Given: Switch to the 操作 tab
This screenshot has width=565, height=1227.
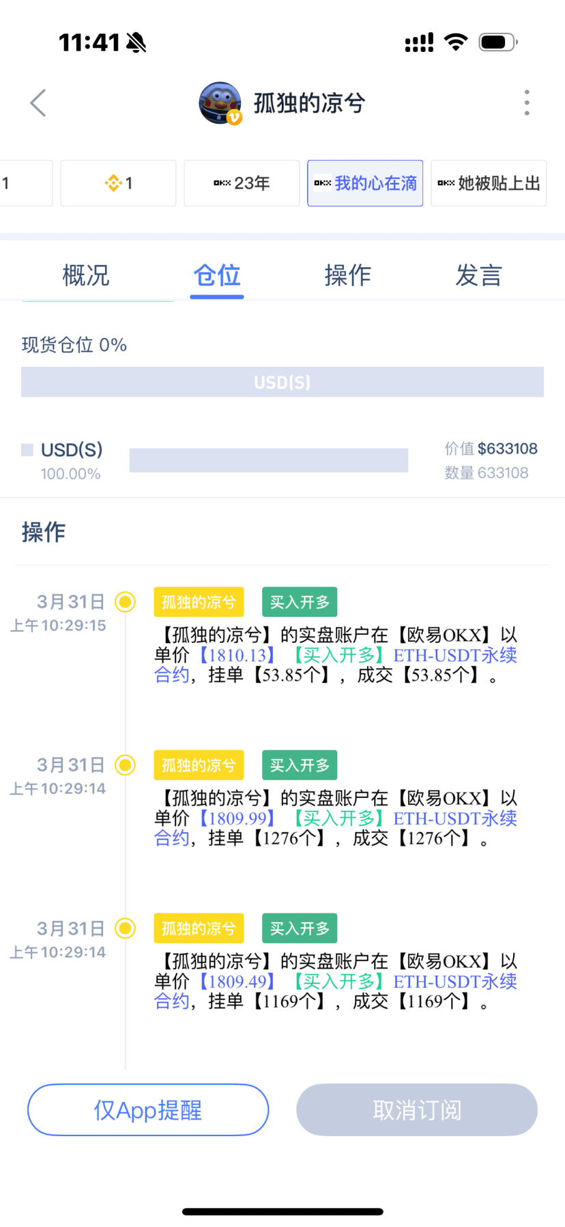Looking at the screenshot, I should point(348,275).
